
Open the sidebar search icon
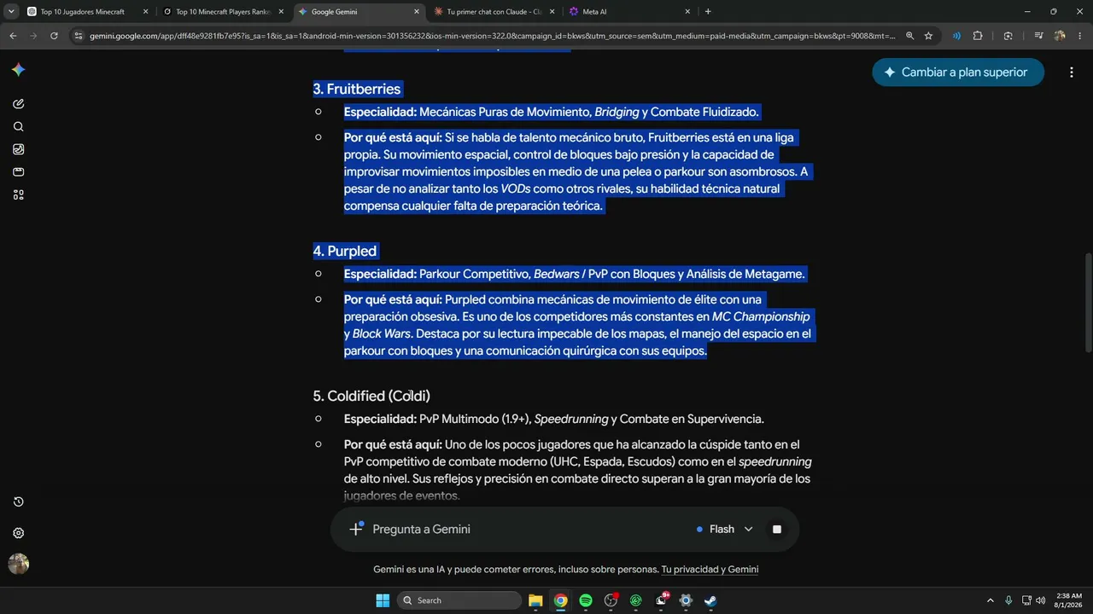(18, 127)
